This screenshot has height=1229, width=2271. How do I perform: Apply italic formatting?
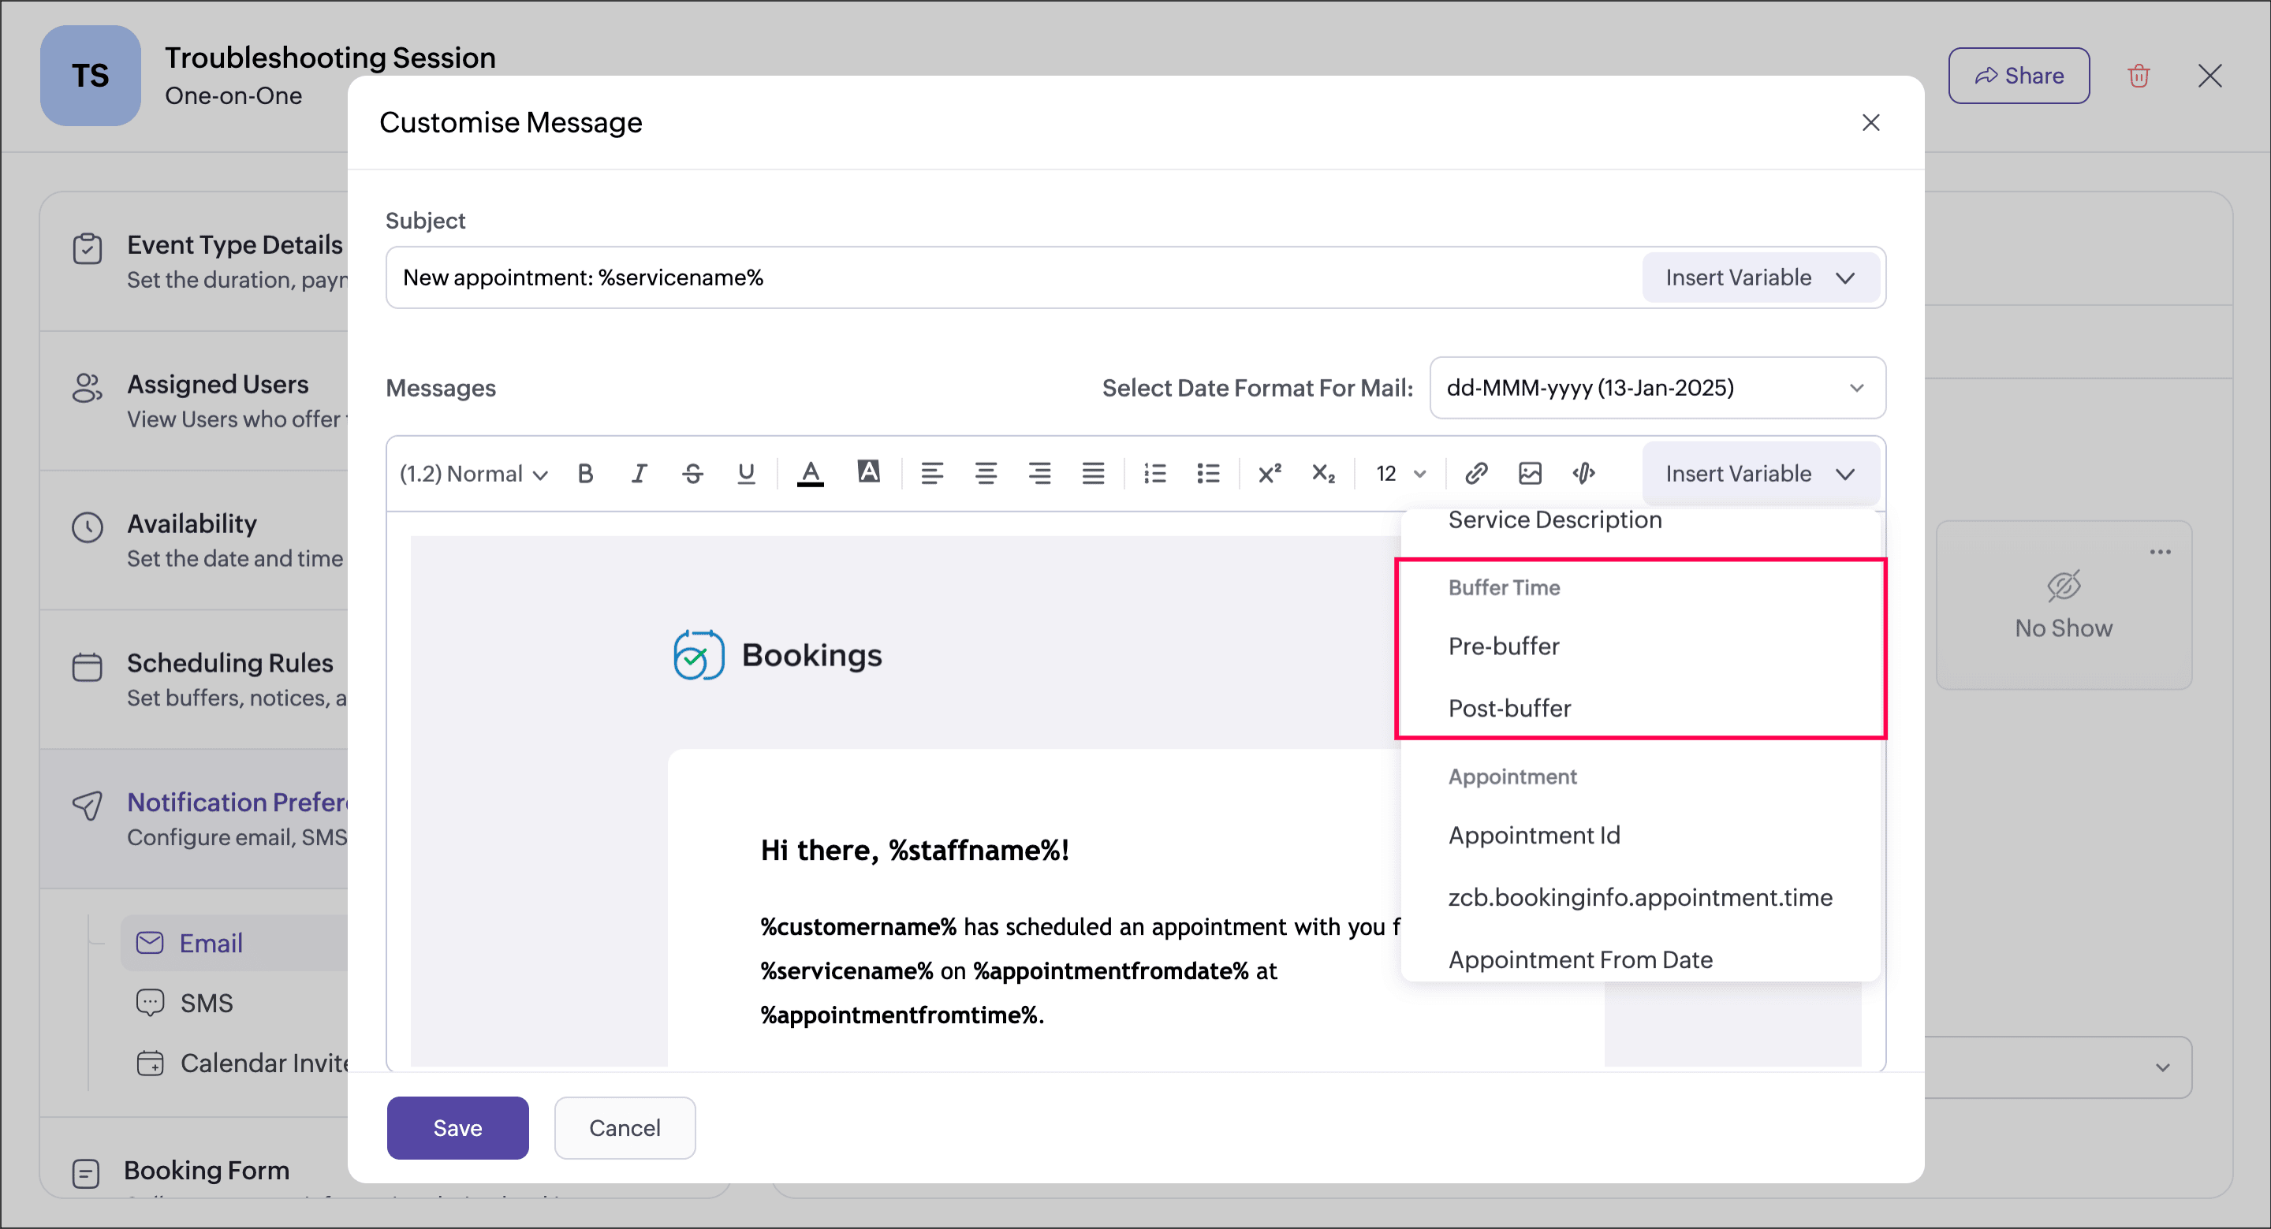[638, 474]
